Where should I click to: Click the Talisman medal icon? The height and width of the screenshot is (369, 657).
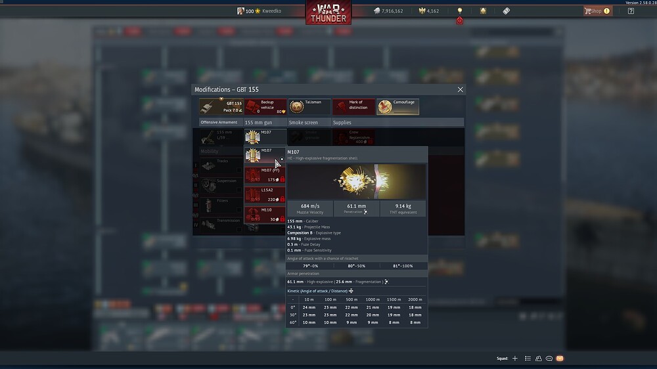[x=297, y=107]
